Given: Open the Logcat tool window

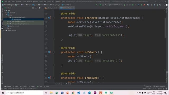Looking at the screenshot, I should click(23, 87).
